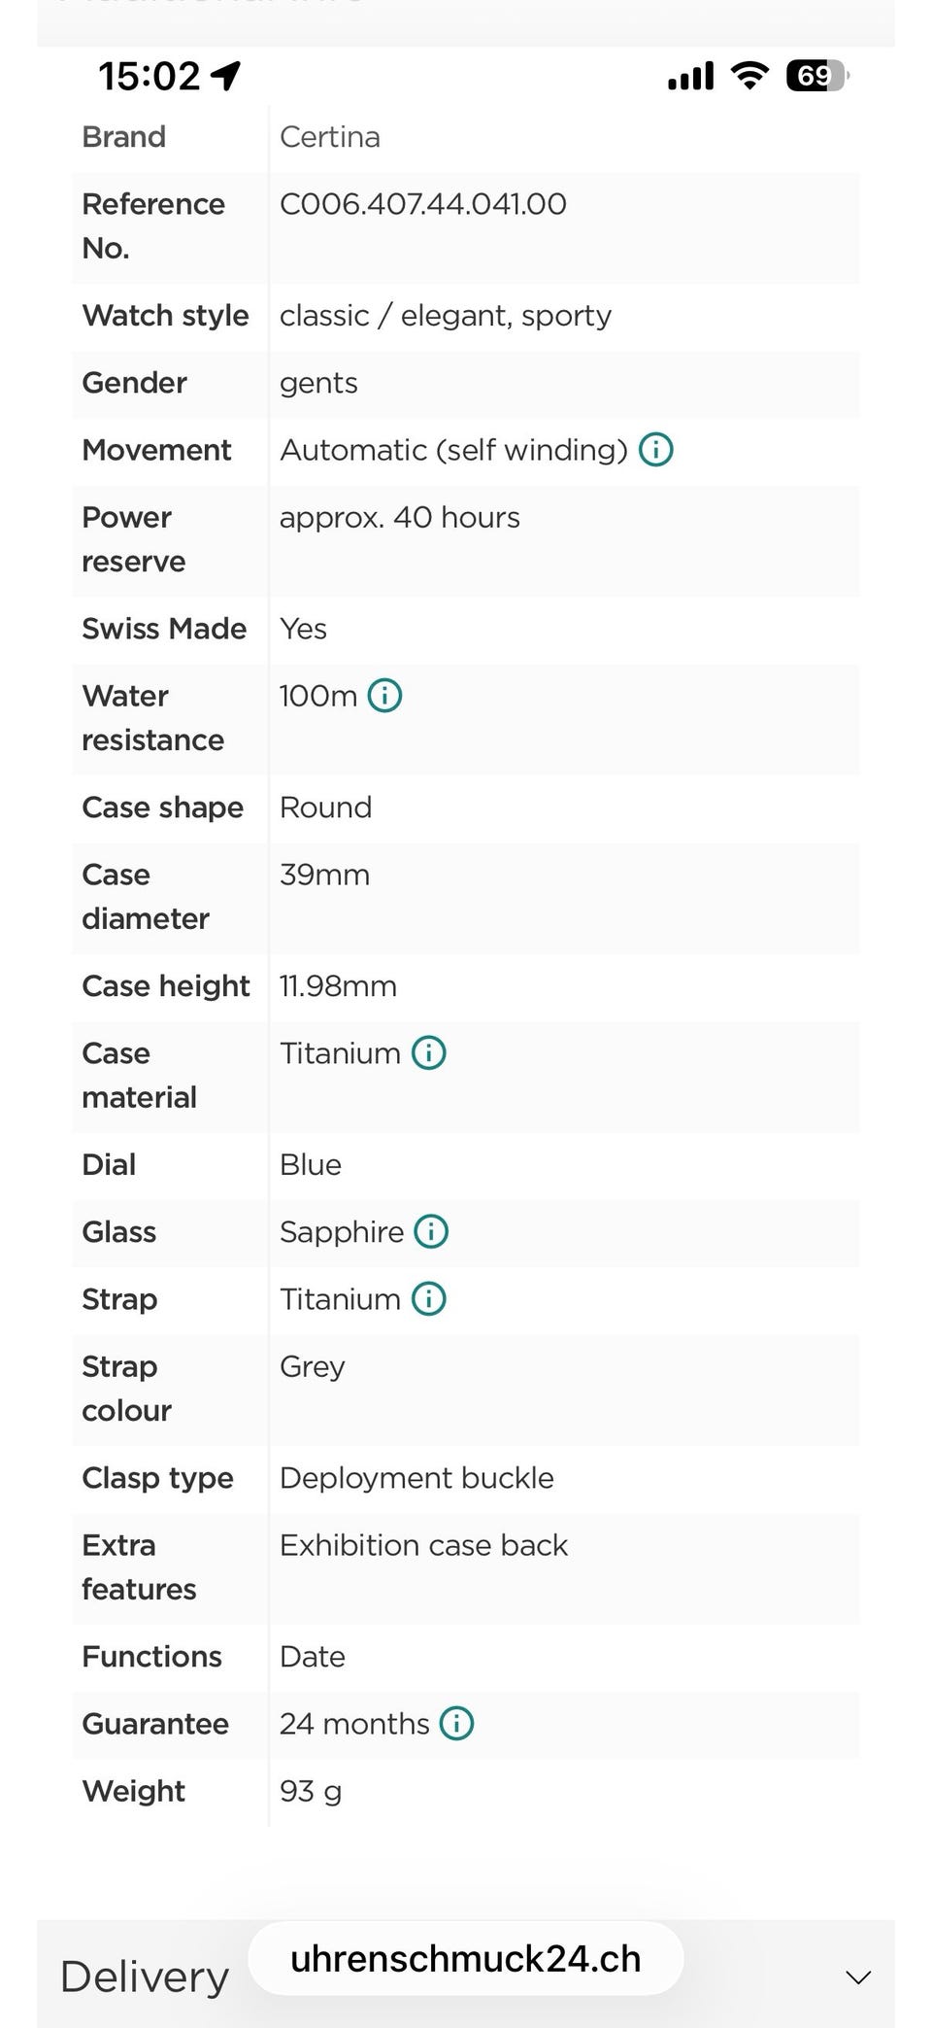This screenshot has height=2028, width=932.
Task: Tap the Certina brand value
Action: point(330,137)
